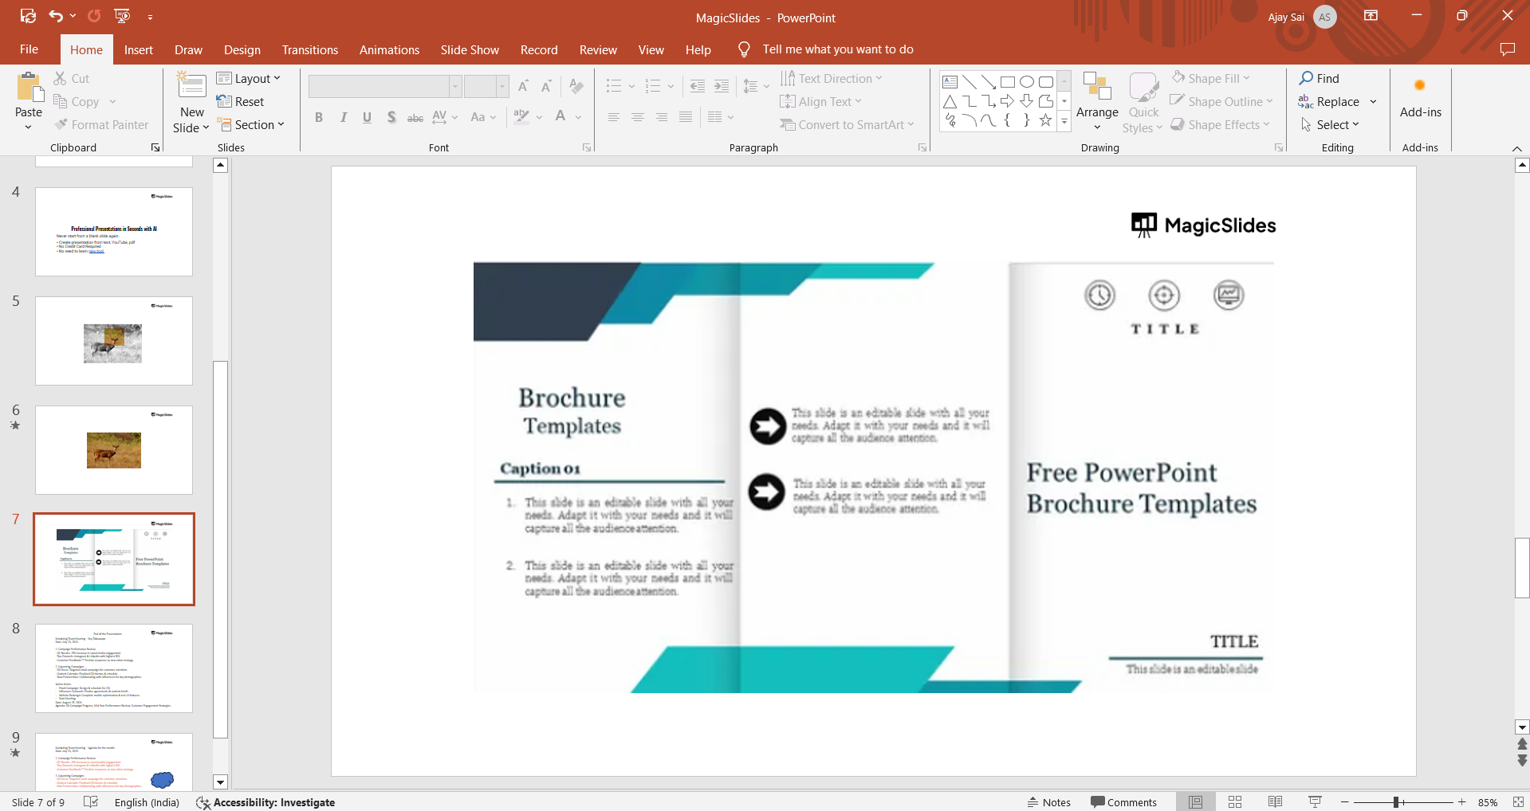The image size is (1530, 811).
Task: Toggle Normal view in status bar
Action: [x=1195, y=802]
